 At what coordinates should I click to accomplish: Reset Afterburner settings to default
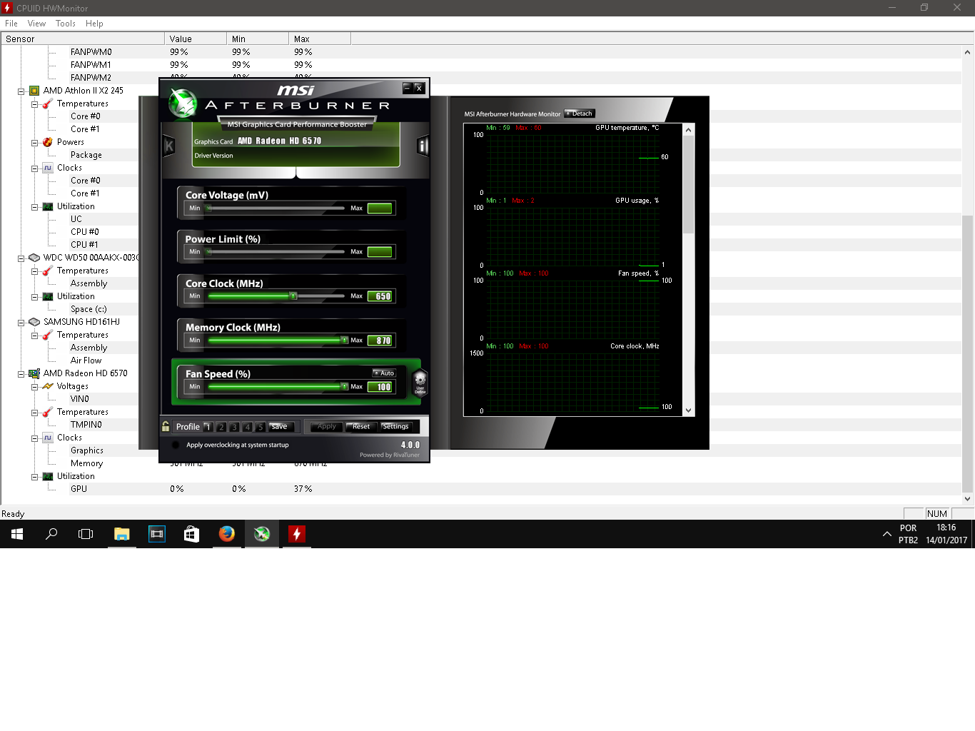click(x=361, y=427)
